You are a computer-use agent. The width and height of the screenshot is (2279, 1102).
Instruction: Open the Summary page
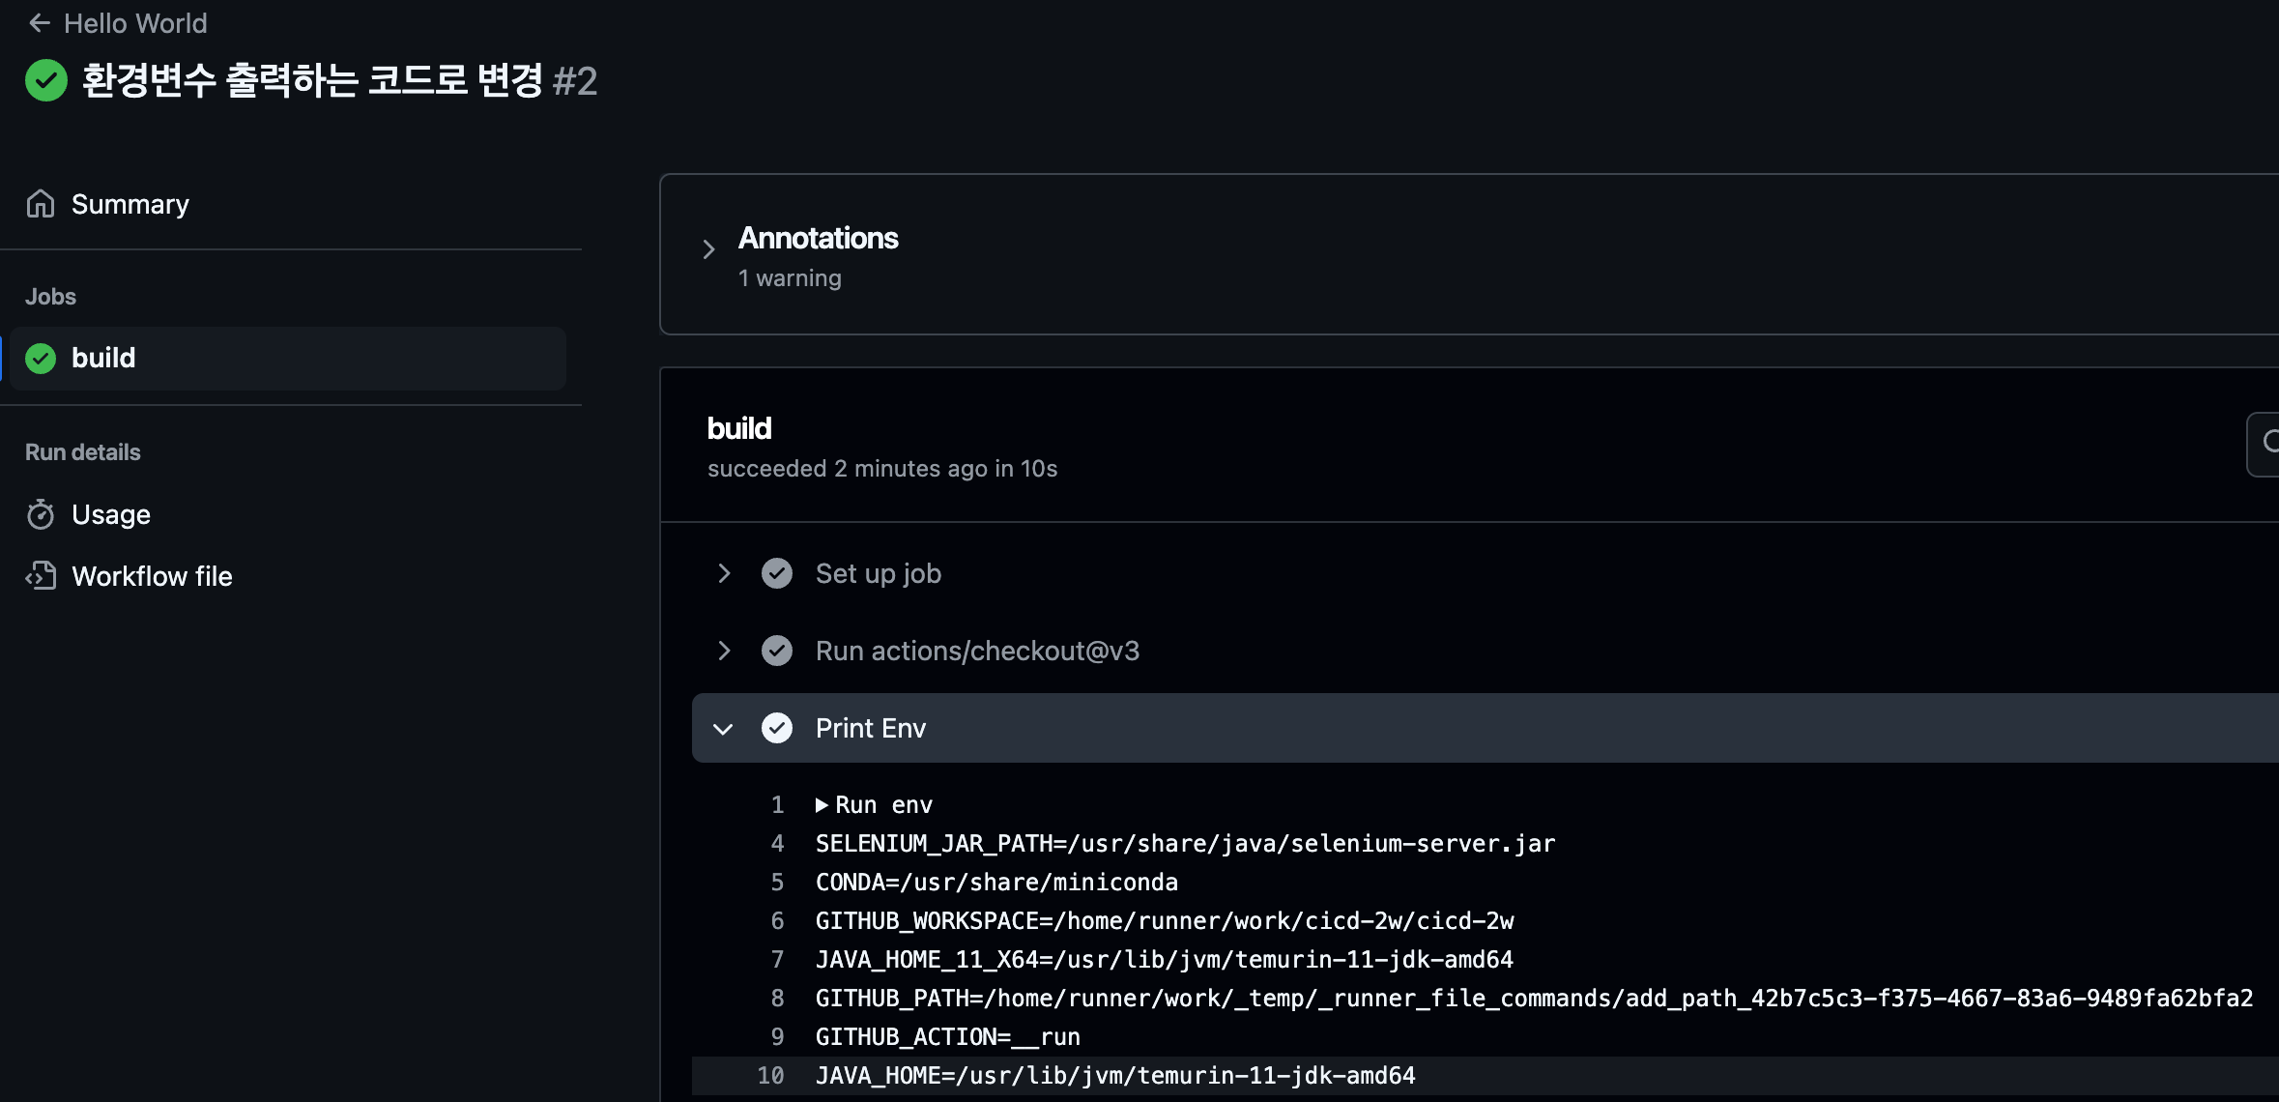click(x=130, y=204)
